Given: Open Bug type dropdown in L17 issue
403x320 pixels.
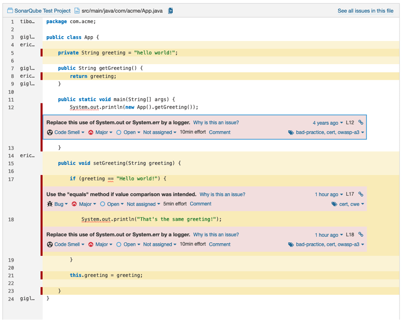Looking at the screenshot, I should (x=61, y=204).
